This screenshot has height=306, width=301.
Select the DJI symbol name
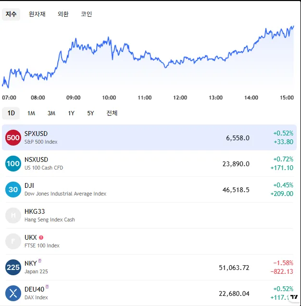29,185
